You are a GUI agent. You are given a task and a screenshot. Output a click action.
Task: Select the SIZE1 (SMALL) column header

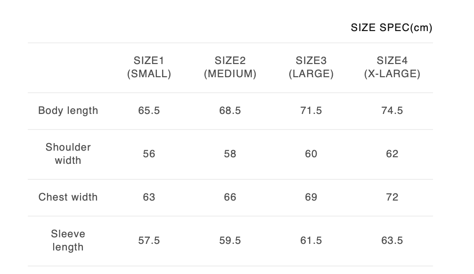click(x=149, y=67)
